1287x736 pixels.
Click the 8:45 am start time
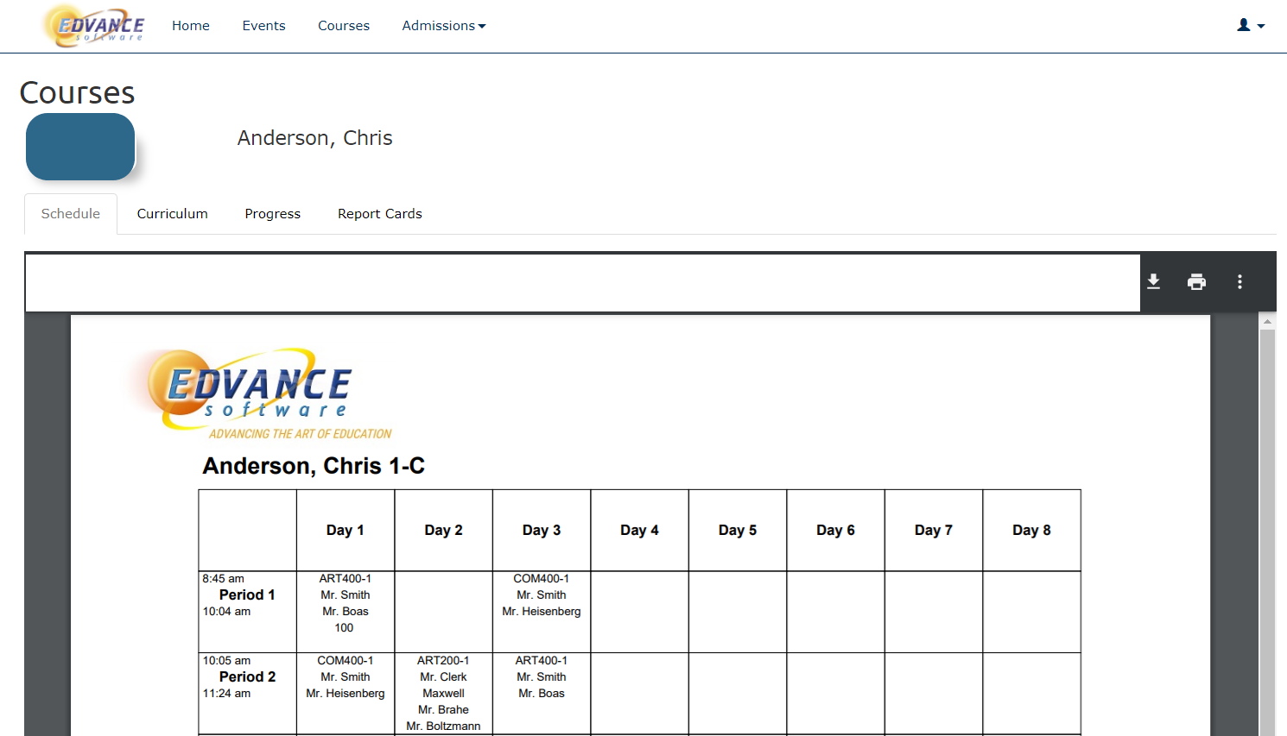224,579
